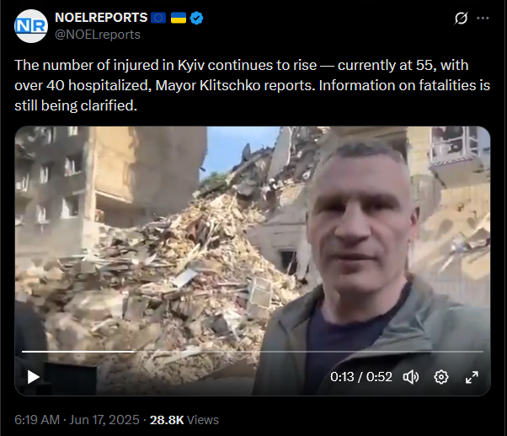Seek within unplayed part of video timeline
The width and height of the screenshot is (507, 436).
309,351
